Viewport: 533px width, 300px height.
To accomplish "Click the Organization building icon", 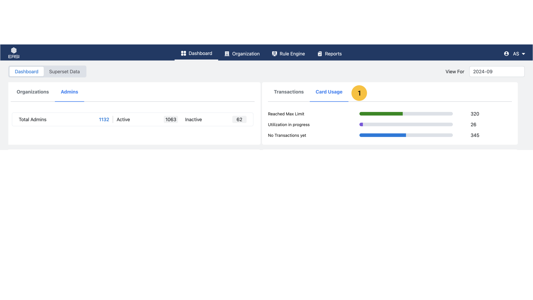I will pos(227,54).
